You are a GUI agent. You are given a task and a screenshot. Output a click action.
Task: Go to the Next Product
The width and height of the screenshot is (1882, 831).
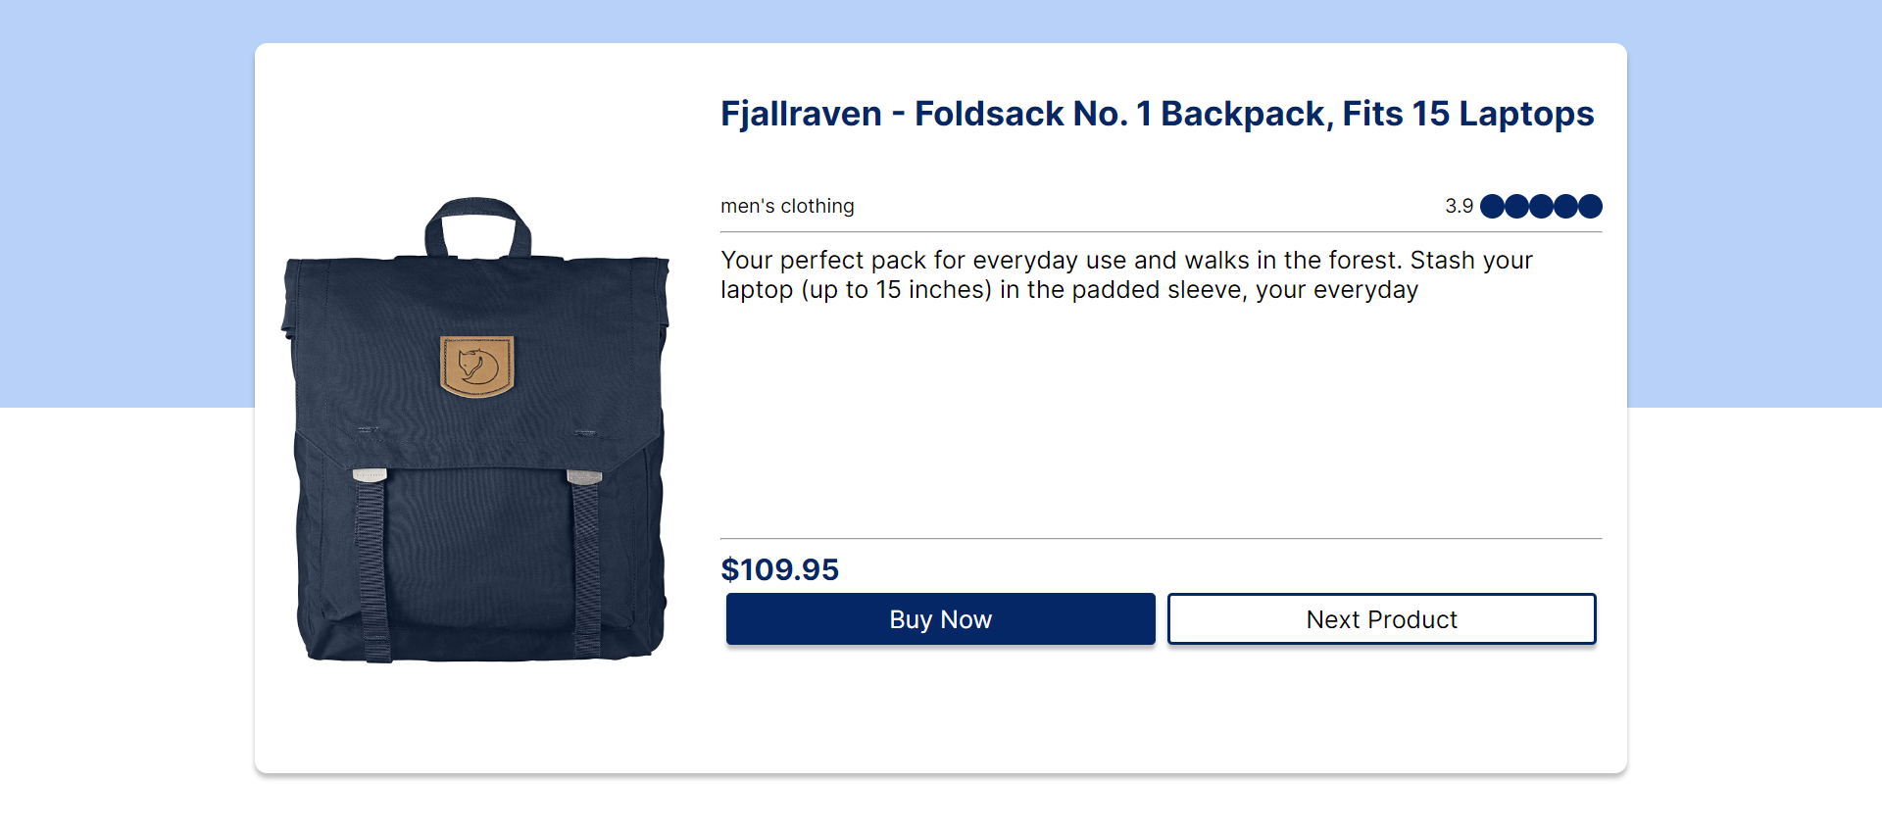[x=1381, y=619]
